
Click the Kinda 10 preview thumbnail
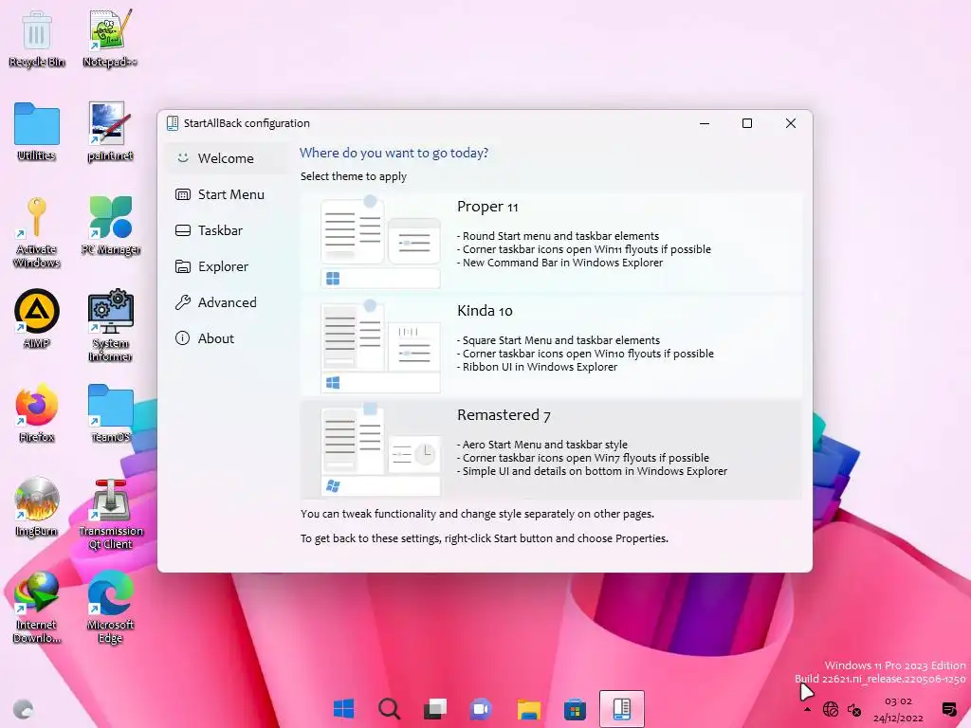click(380, 347)
